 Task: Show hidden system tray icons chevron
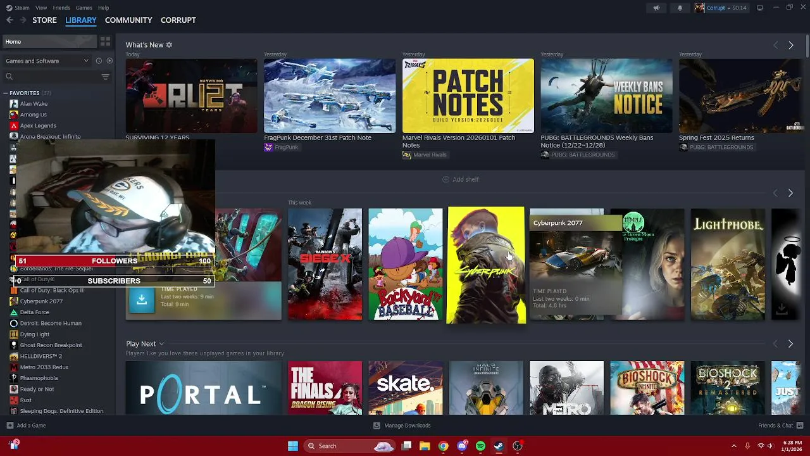733,446
